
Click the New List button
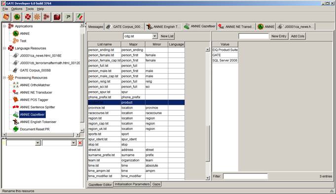click(x=167, y=36)
